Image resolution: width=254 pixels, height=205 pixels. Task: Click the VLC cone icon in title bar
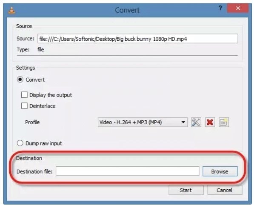(x=11, y=10)
